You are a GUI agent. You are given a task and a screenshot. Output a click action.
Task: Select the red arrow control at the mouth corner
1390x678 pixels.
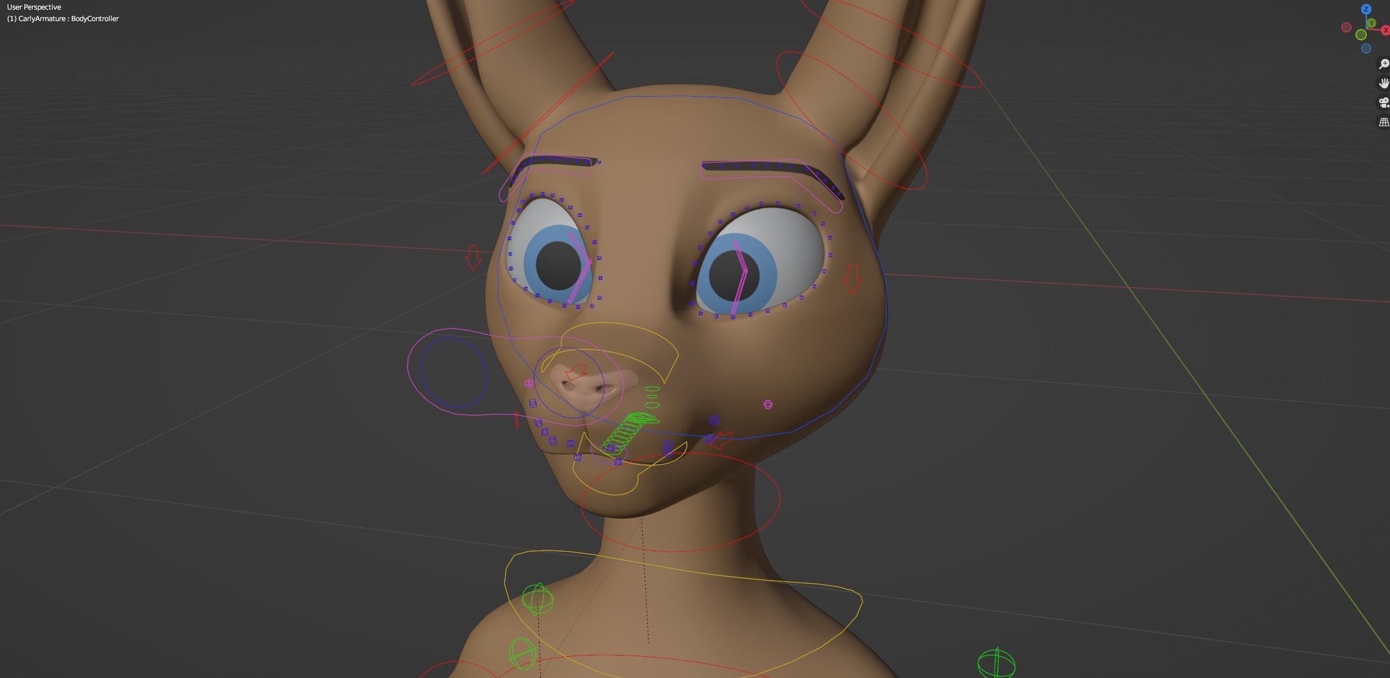(722, 440)
